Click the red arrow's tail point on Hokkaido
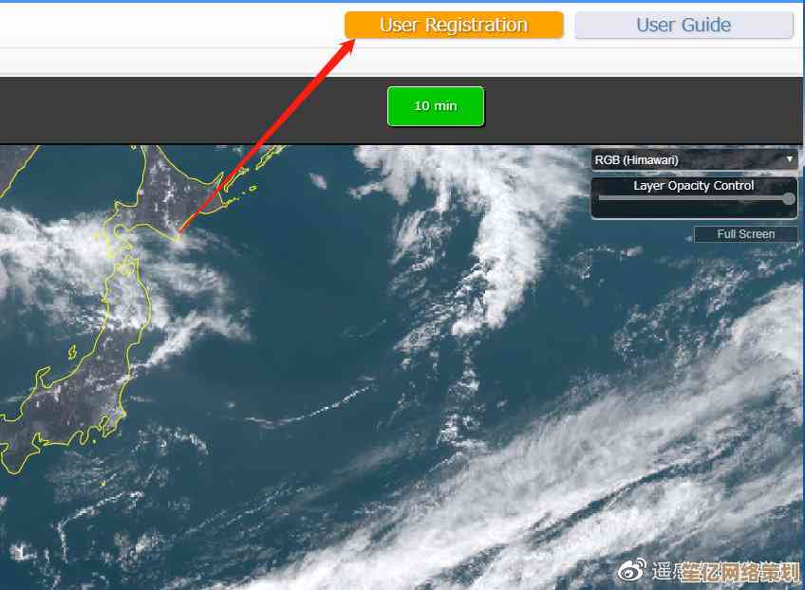805x590 pixels. tap(179, 231)
